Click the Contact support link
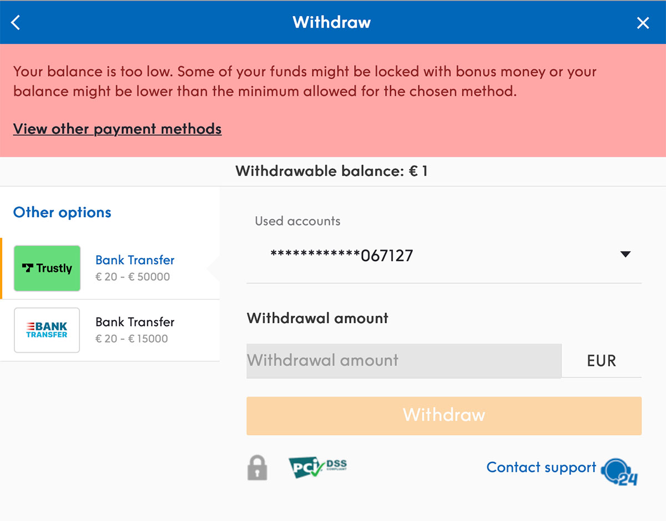The width and height of the screenshot is (666, 521). point(541,467)
